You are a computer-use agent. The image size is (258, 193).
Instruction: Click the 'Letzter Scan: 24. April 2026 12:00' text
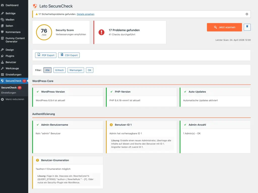coord(233,40)
